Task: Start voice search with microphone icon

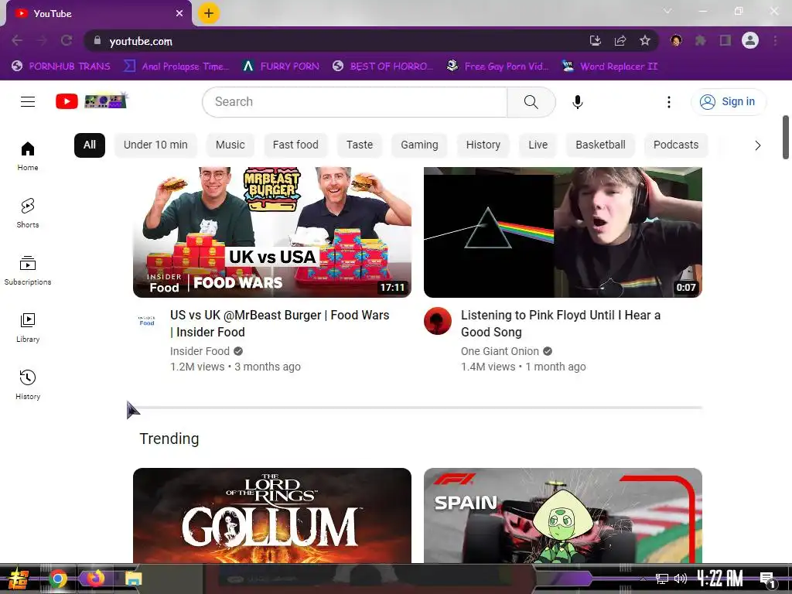Action: (x=577, y=102)
